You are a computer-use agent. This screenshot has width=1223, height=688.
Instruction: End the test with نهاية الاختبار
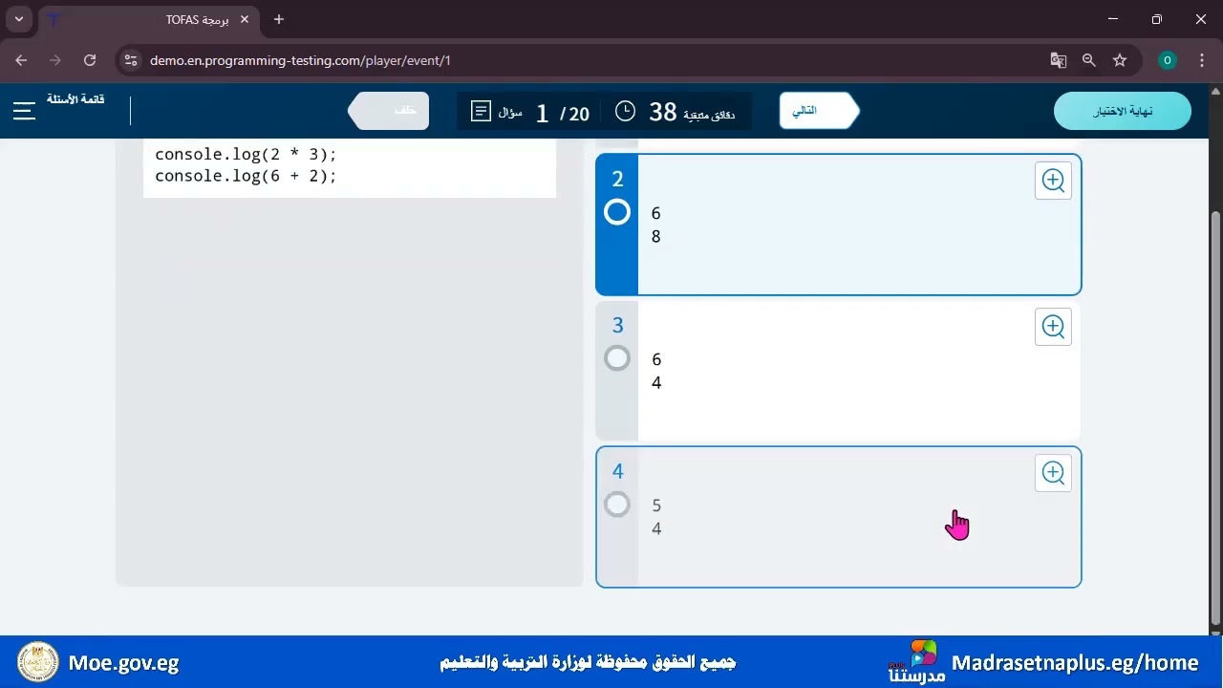pos(1123,111)
